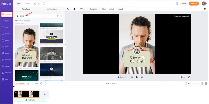
Task: Click Add Audio under the timeline
Action: [30, 100]
